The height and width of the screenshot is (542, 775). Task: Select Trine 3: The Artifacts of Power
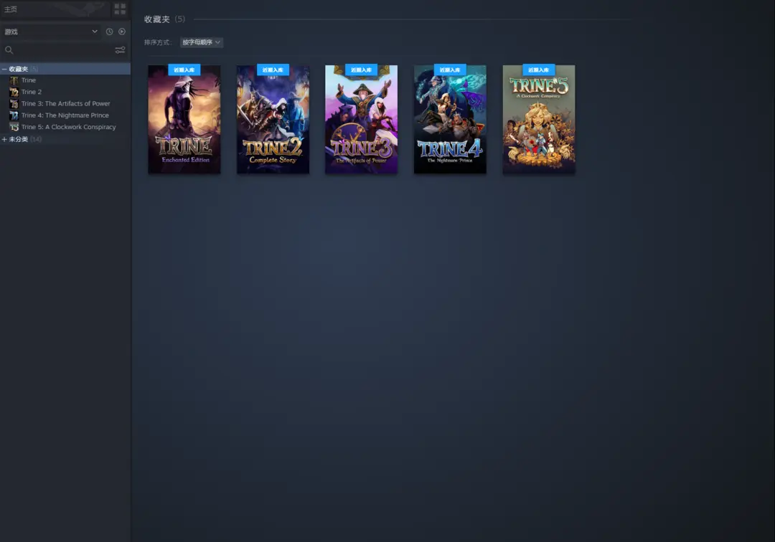coord(66,104)
